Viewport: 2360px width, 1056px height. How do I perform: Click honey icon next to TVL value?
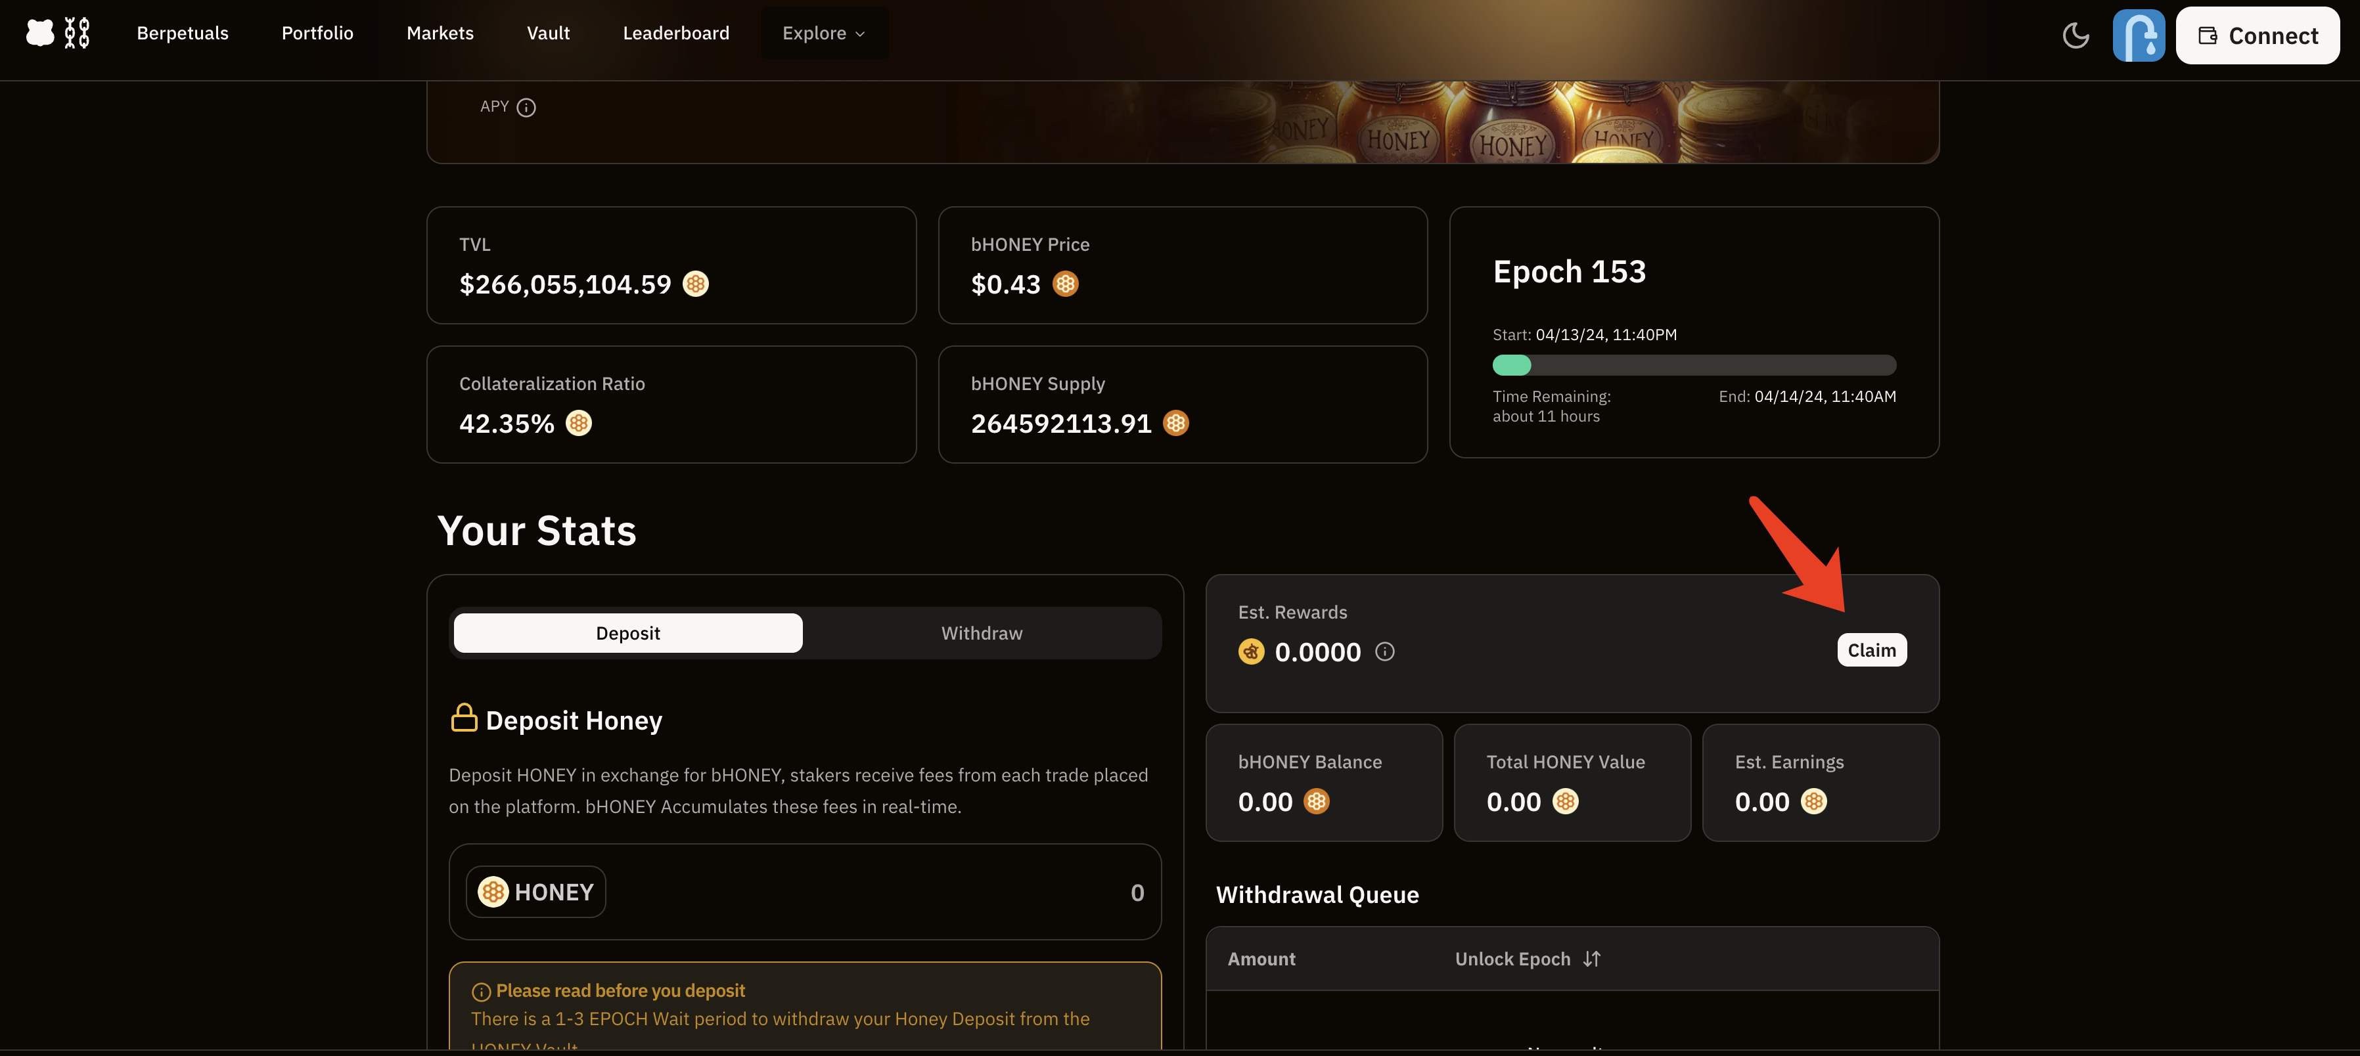coord(695,284)
